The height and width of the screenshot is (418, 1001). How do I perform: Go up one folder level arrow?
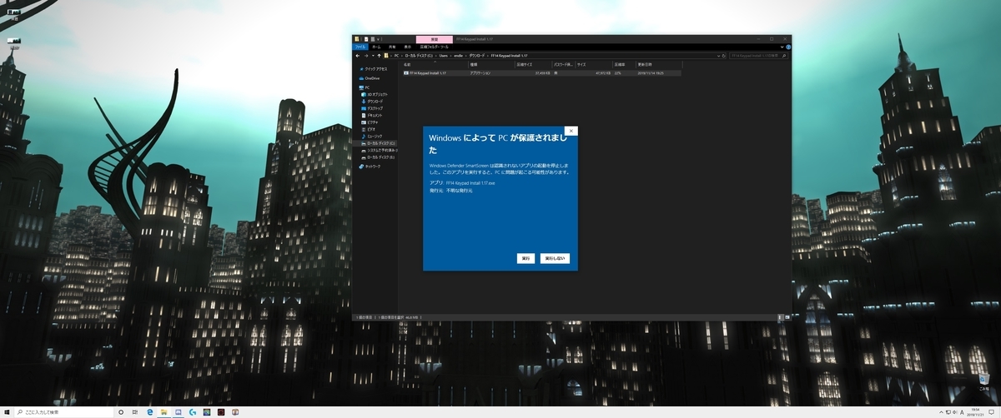click(x=379, y=56)
